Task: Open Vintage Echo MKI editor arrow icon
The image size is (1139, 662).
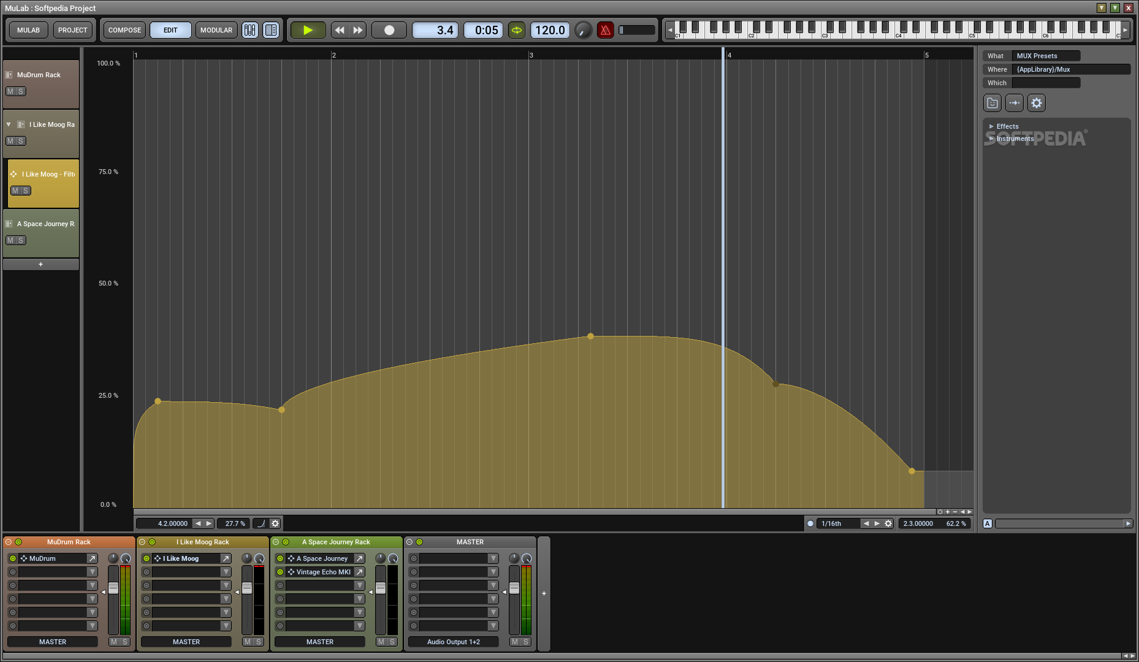Action: coord(359,572)
